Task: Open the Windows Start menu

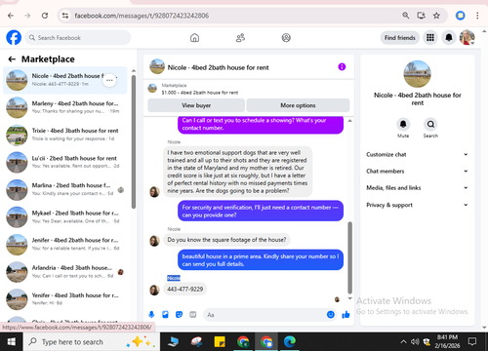Action: coord(12,342)
